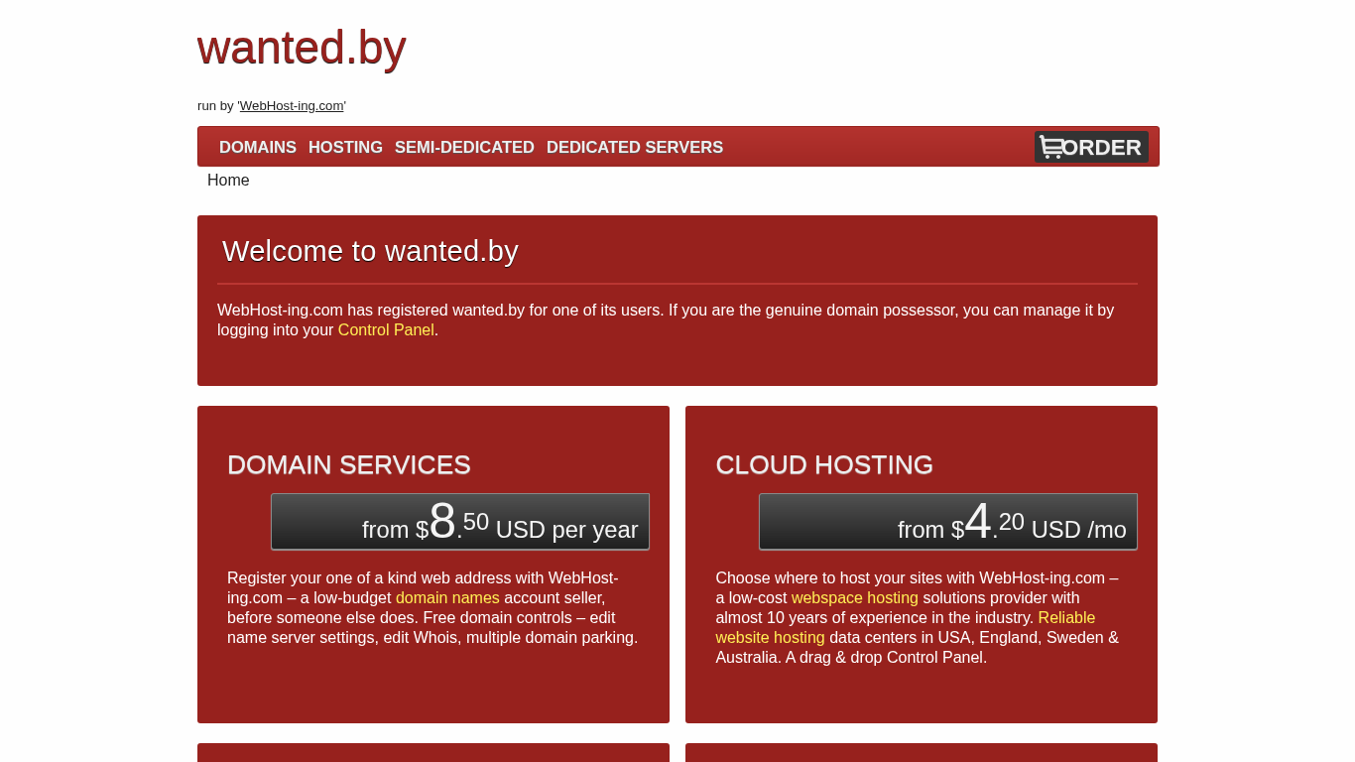Viewport: 1355px width, 762px height.
Task: Click the $8.50 USD per year price button
Action: 460,522
